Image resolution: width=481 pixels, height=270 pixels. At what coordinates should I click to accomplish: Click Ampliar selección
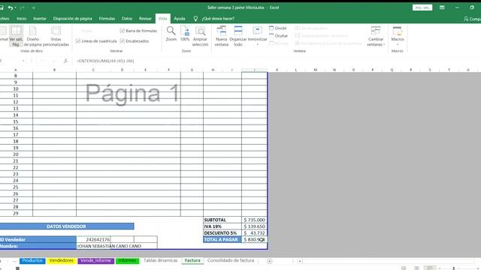click(200, 36)
